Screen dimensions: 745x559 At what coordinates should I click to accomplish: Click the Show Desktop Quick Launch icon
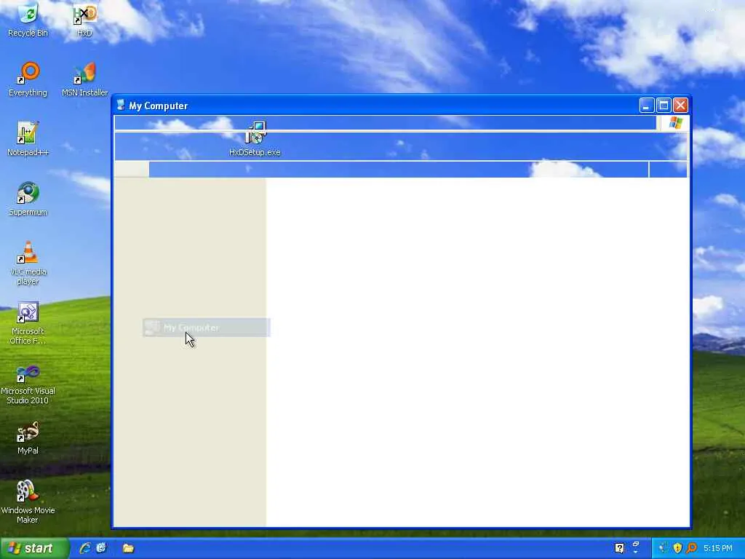pos(101,548)
